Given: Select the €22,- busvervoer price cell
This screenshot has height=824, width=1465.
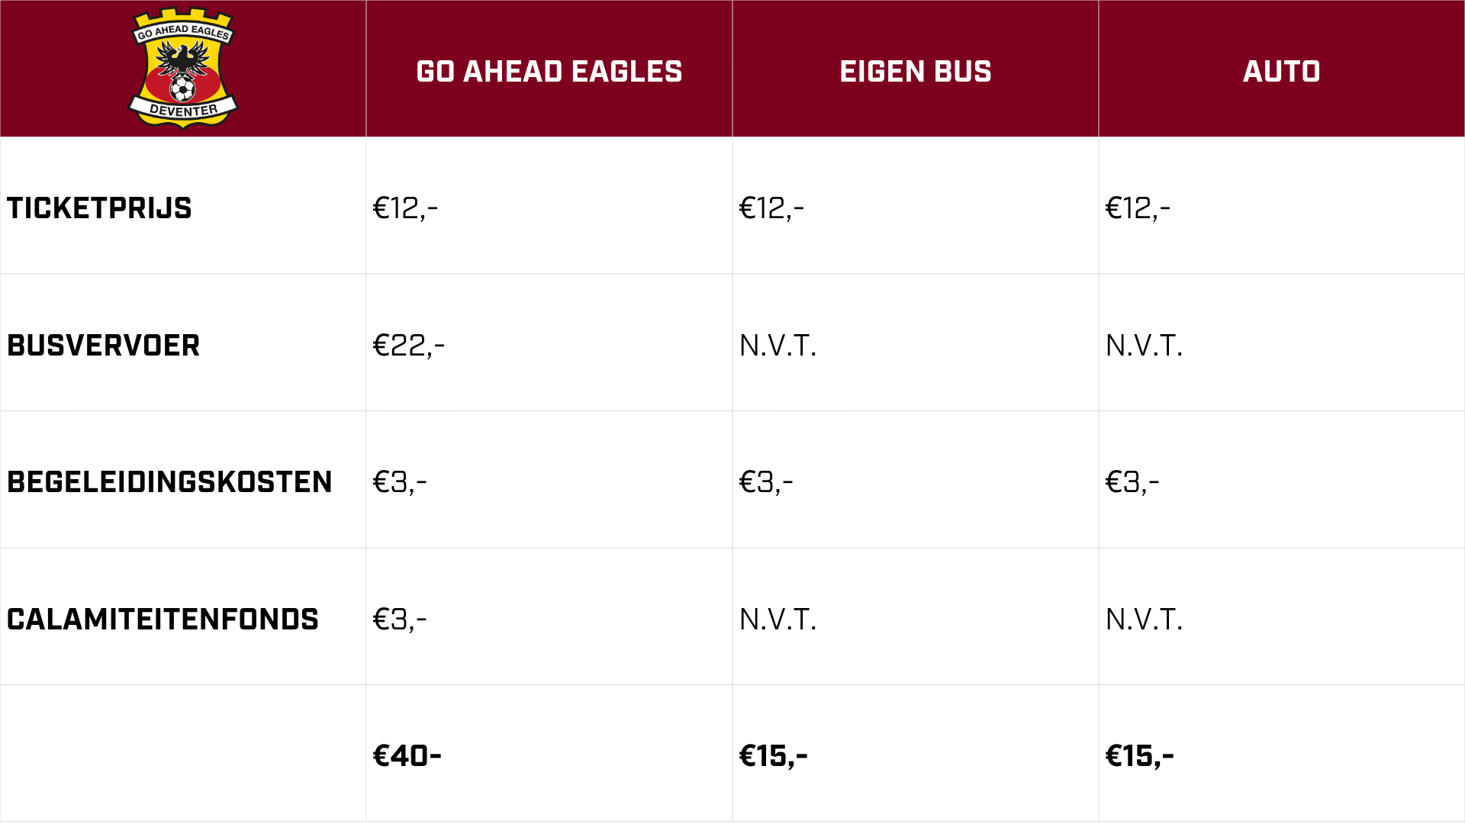Looking at the screenshot, I should click(x=408, y=346).
